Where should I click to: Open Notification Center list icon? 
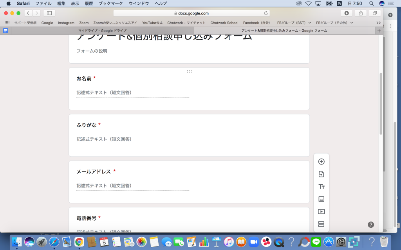[x=391, y=3]
